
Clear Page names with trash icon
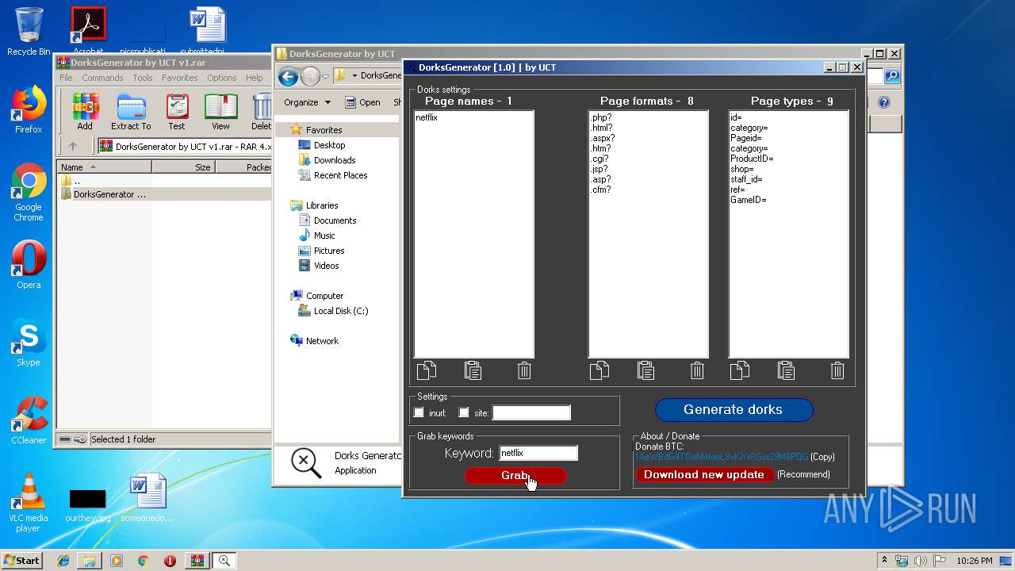524,370
